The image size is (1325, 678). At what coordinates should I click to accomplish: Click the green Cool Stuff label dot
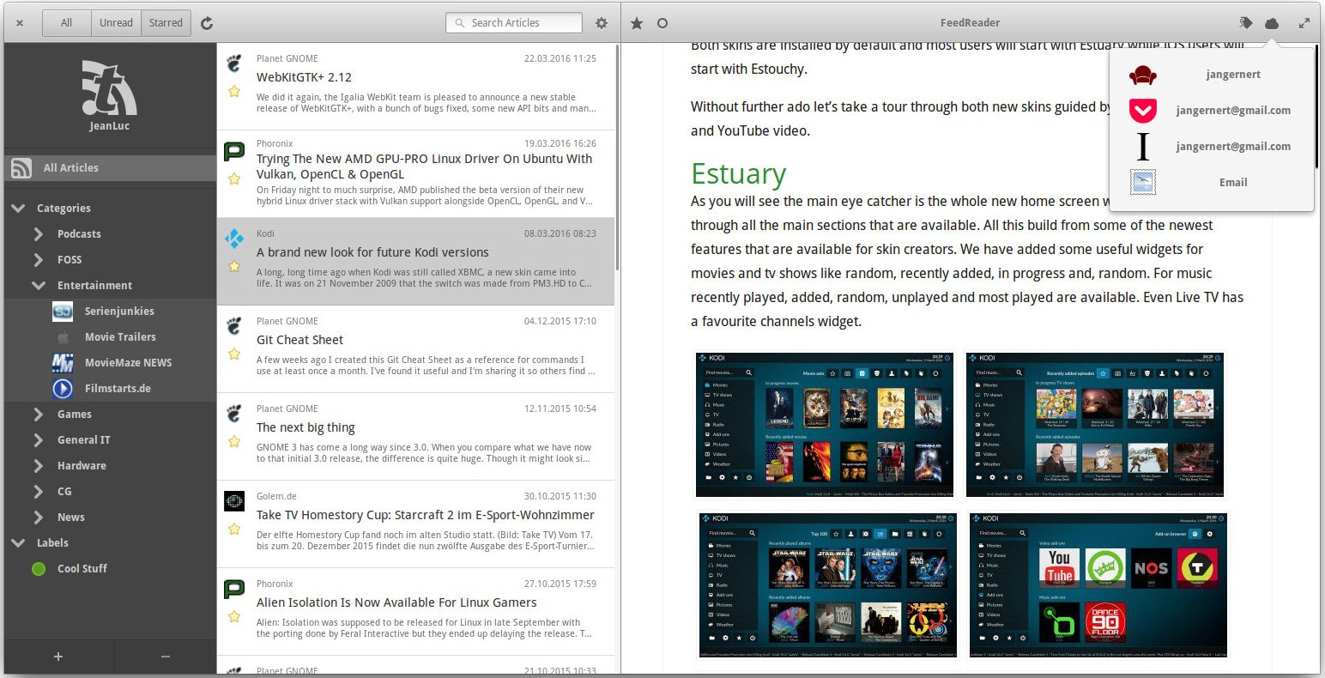pos(38,568)
